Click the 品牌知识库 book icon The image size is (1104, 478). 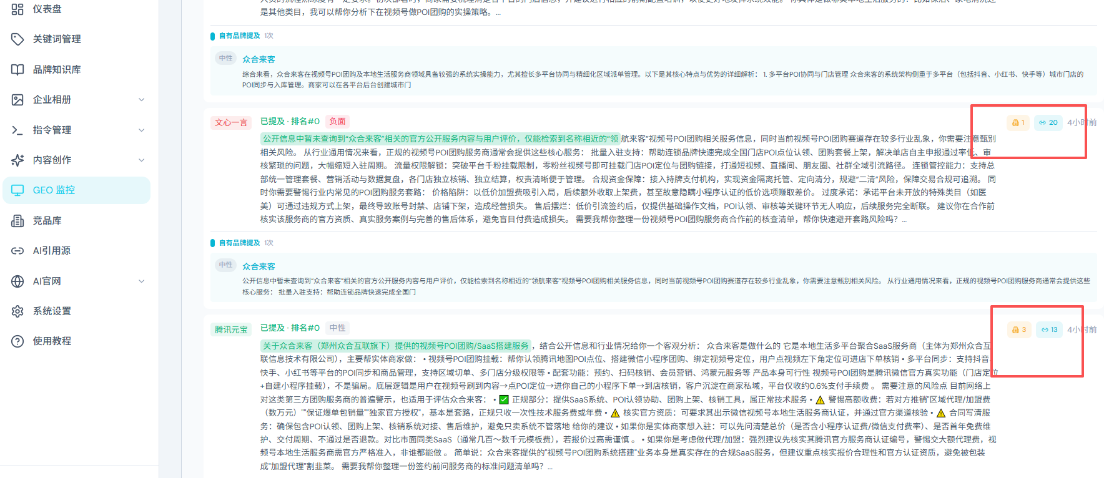pos(17,69)
